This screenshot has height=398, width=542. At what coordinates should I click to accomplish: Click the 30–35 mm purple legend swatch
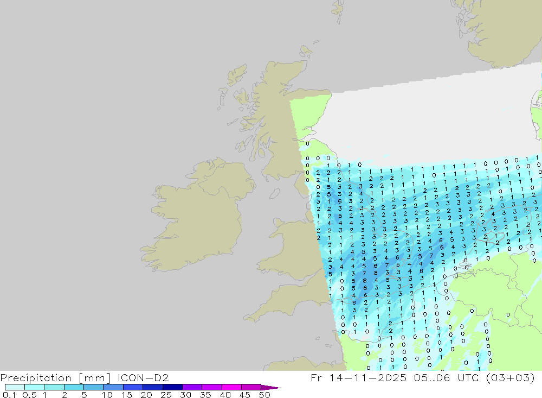point(192,387)
